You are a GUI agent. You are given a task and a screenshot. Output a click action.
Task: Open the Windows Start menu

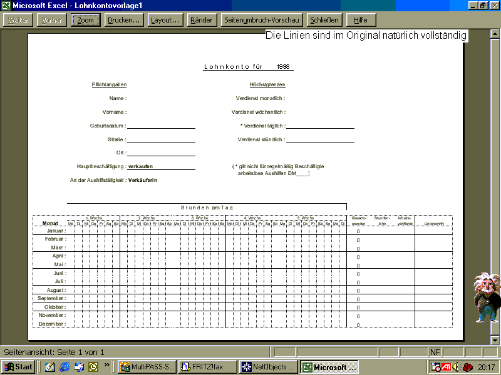click(18, 367)
